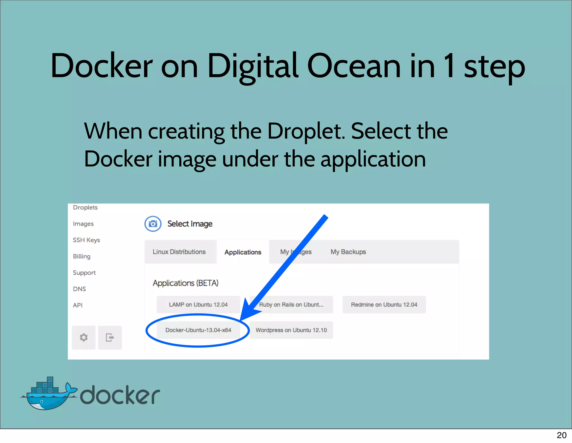Click the Select Image camera icon

tap(153, 224)
